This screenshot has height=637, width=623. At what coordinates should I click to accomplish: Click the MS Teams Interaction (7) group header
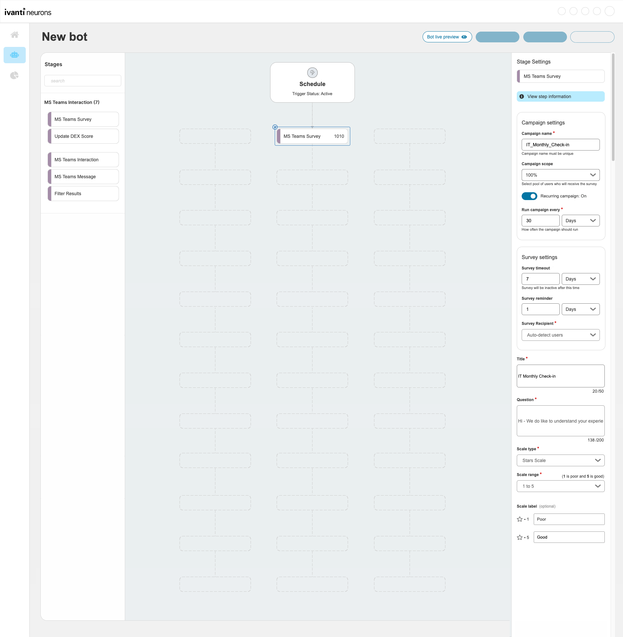click(72, 102)
